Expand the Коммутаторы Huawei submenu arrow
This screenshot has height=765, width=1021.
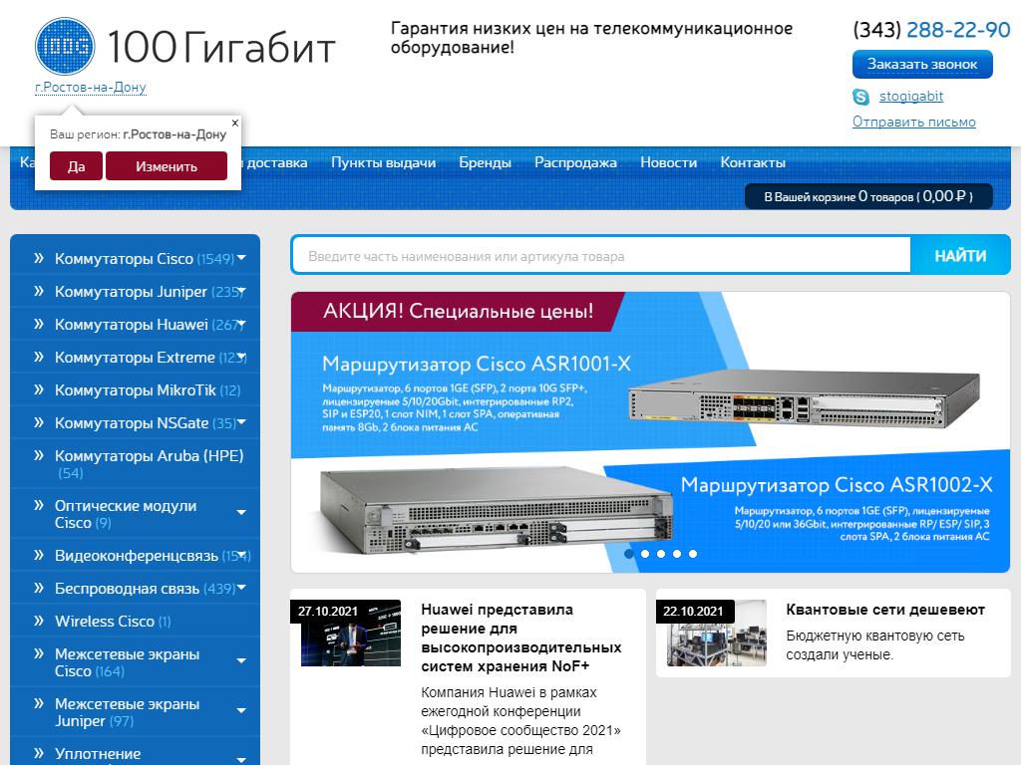pyautogui.click(x=241, y=325)
